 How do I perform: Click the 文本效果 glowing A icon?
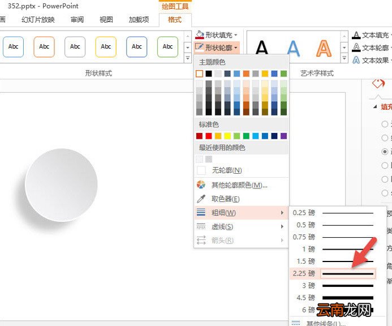pos(356,60)
